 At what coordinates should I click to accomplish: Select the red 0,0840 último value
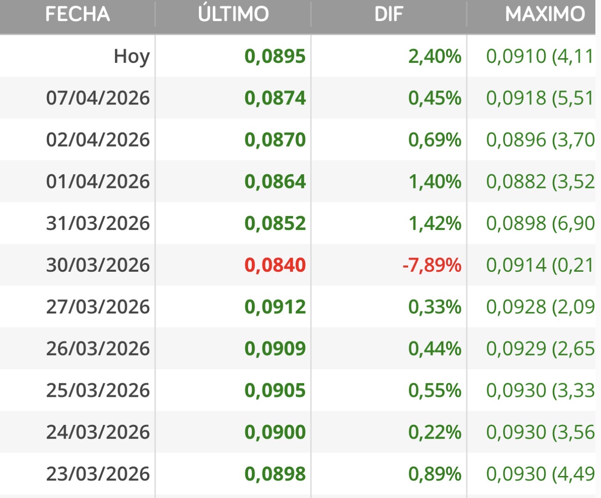(x=275, y=265)
